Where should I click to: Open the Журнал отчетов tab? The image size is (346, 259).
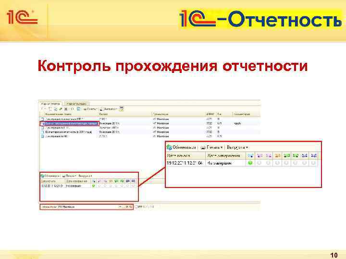(x=50, y=104)
